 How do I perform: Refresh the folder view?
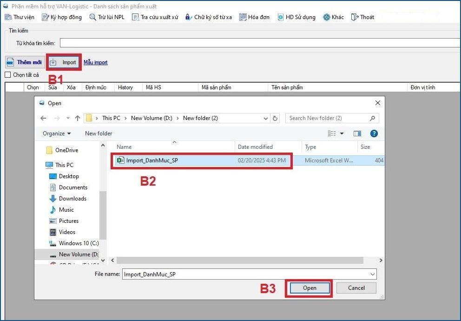click(275, 118)
